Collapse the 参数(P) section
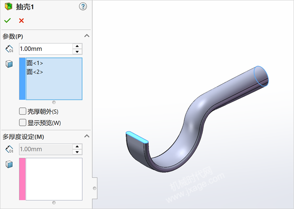Image resolution: width=294 pixels, height=209 pixels. tap(87, 36)
